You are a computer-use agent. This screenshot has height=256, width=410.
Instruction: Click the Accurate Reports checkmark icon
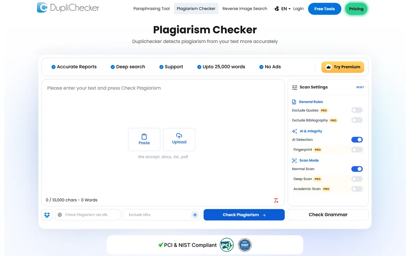(x=53, y=67)
